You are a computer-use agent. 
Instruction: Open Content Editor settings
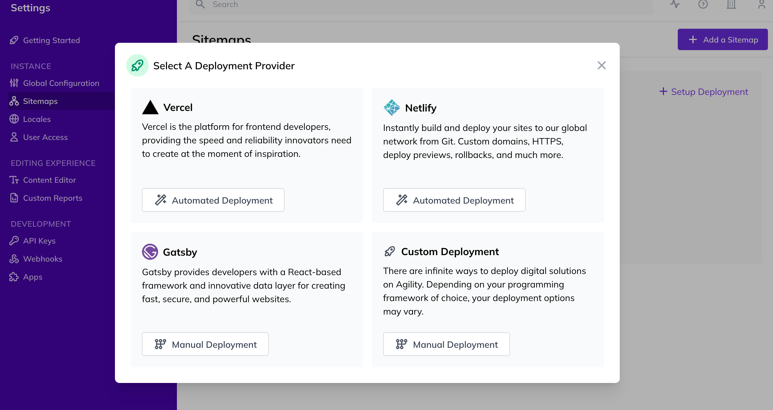(x=50, y=180)
